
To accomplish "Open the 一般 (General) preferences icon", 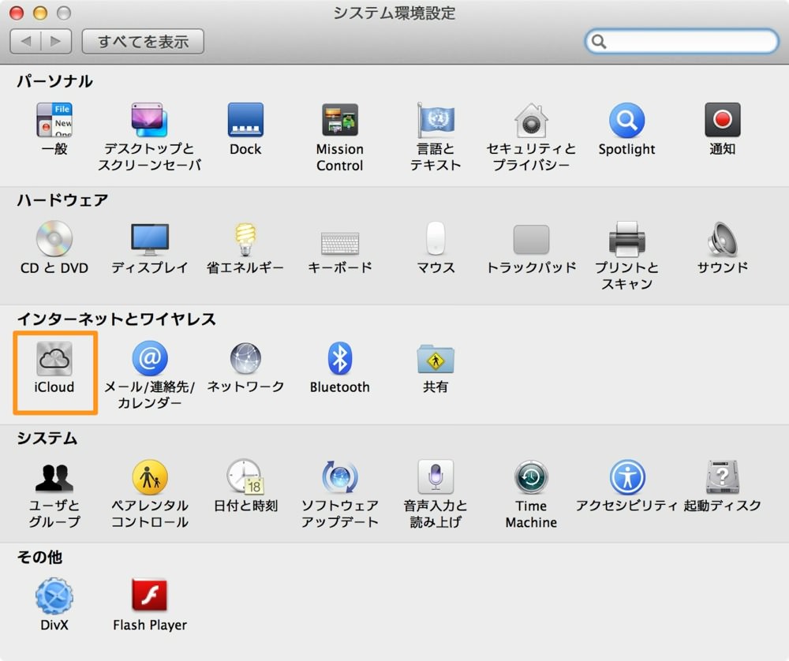I will coord(54,120).
